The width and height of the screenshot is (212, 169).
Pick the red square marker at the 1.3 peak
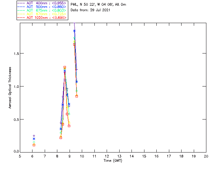coord(65,67)
